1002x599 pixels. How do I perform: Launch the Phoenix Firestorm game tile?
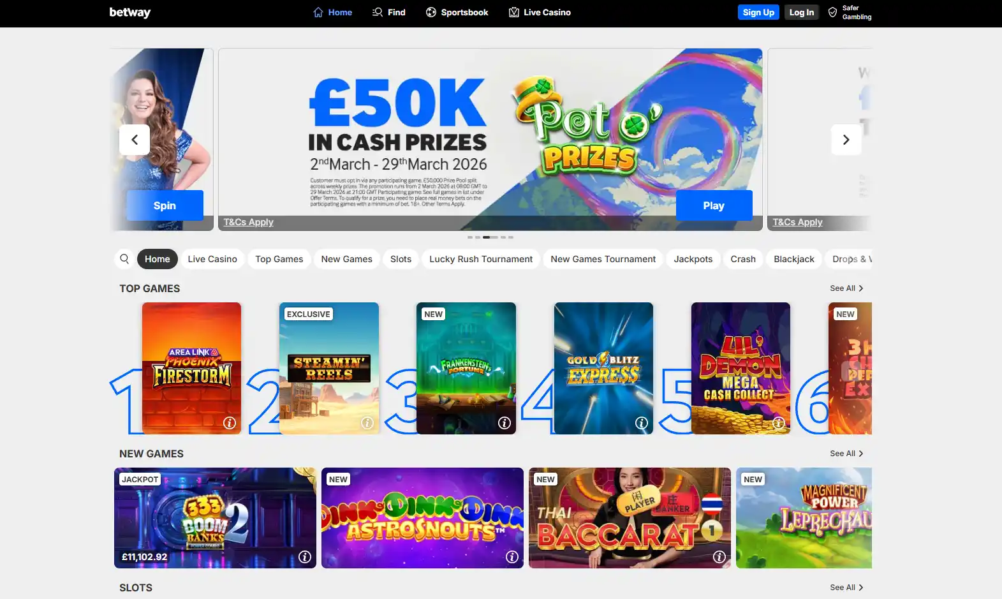tap(191, 368)
